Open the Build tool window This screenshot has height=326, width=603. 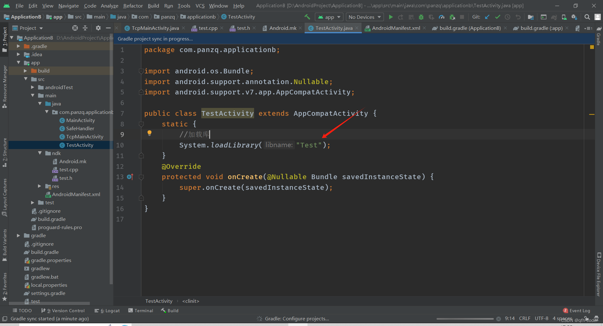[x=170, y=311]
